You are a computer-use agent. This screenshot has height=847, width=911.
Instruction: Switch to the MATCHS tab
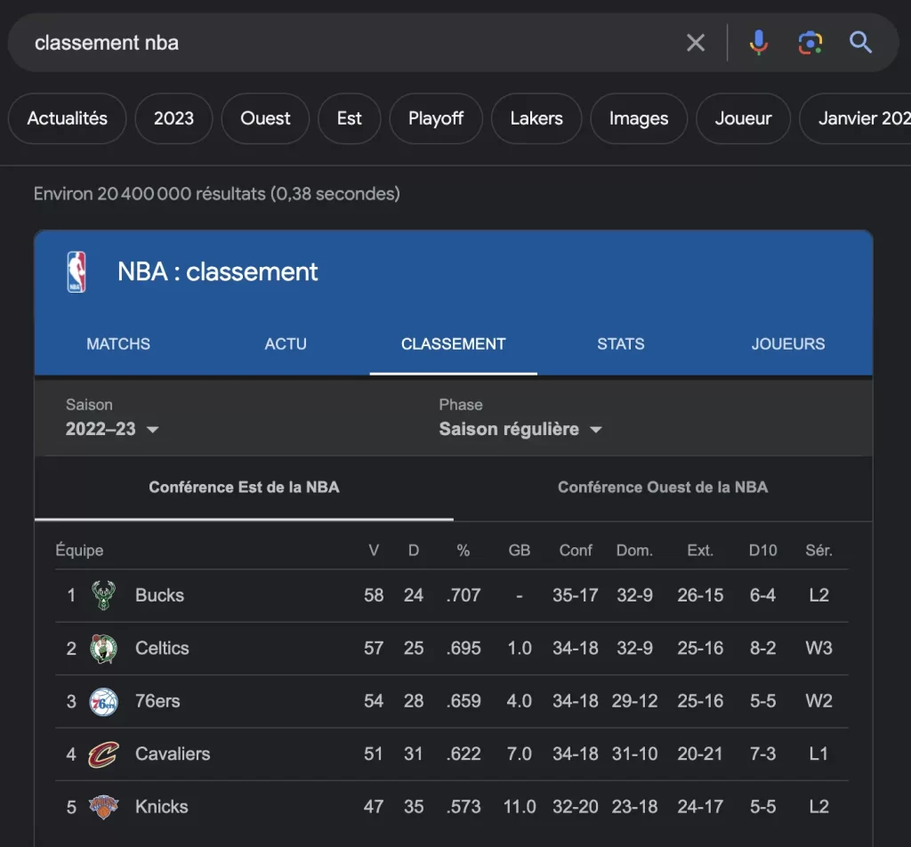tap(118, 344)
